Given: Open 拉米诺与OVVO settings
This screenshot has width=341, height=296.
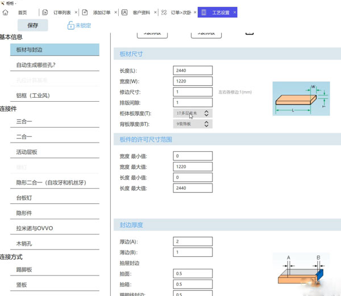Looking at the screenshot, I should 55,228.
